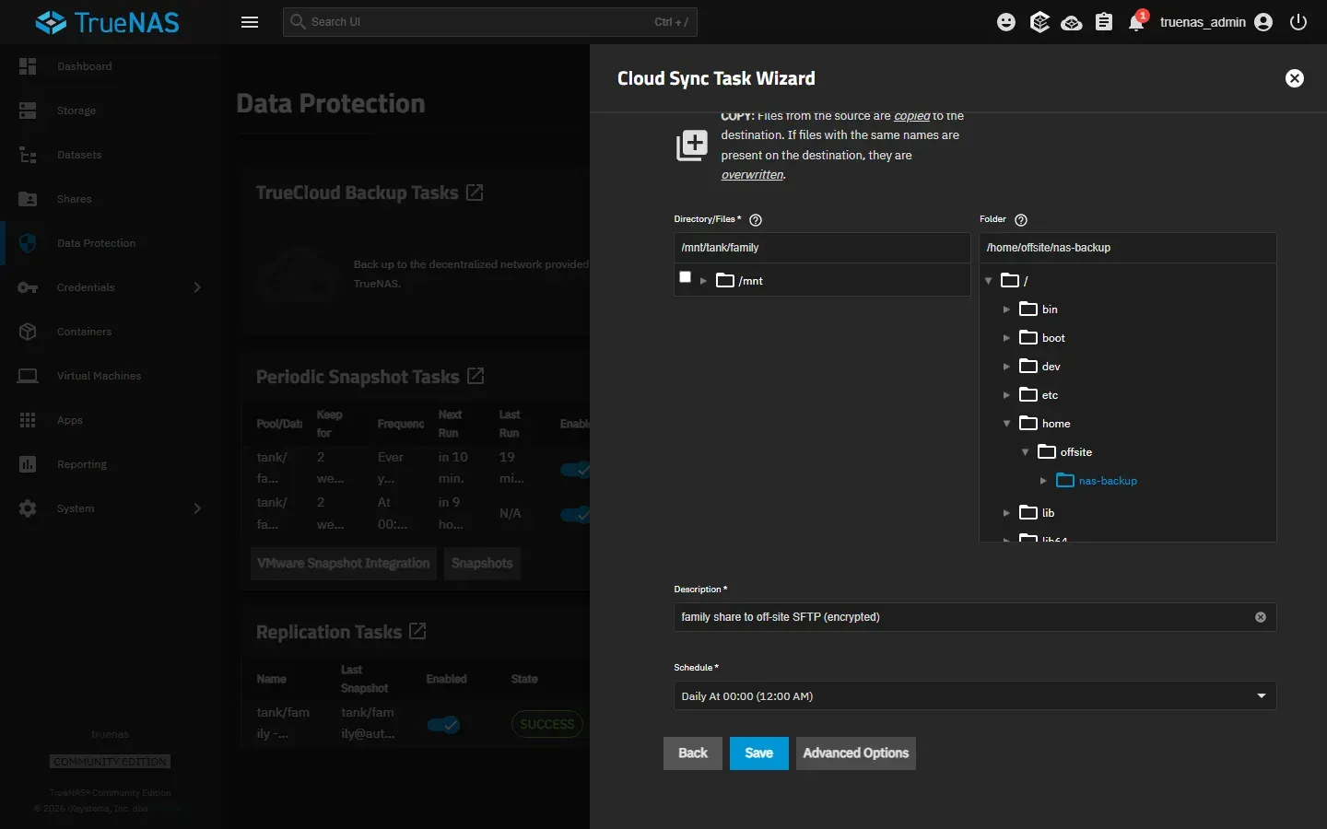Open the Schedule dropdown
1327x829 pixels.
pyautogui.click(x=975, y=695)
